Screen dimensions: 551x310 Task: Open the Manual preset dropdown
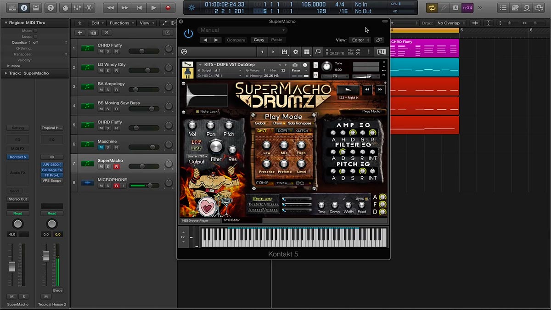pyautogui.click(x=243, y=30)
